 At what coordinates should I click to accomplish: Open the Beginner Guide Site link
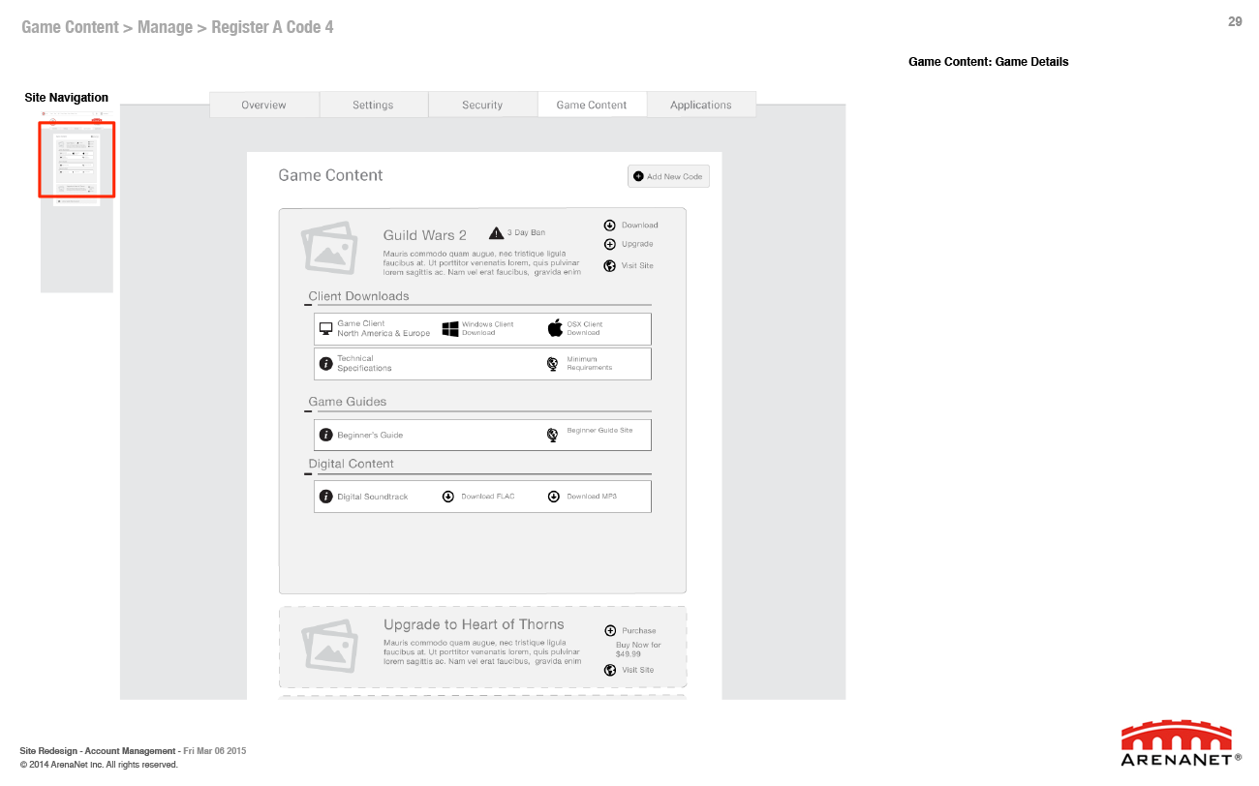[x=599, y=430]
